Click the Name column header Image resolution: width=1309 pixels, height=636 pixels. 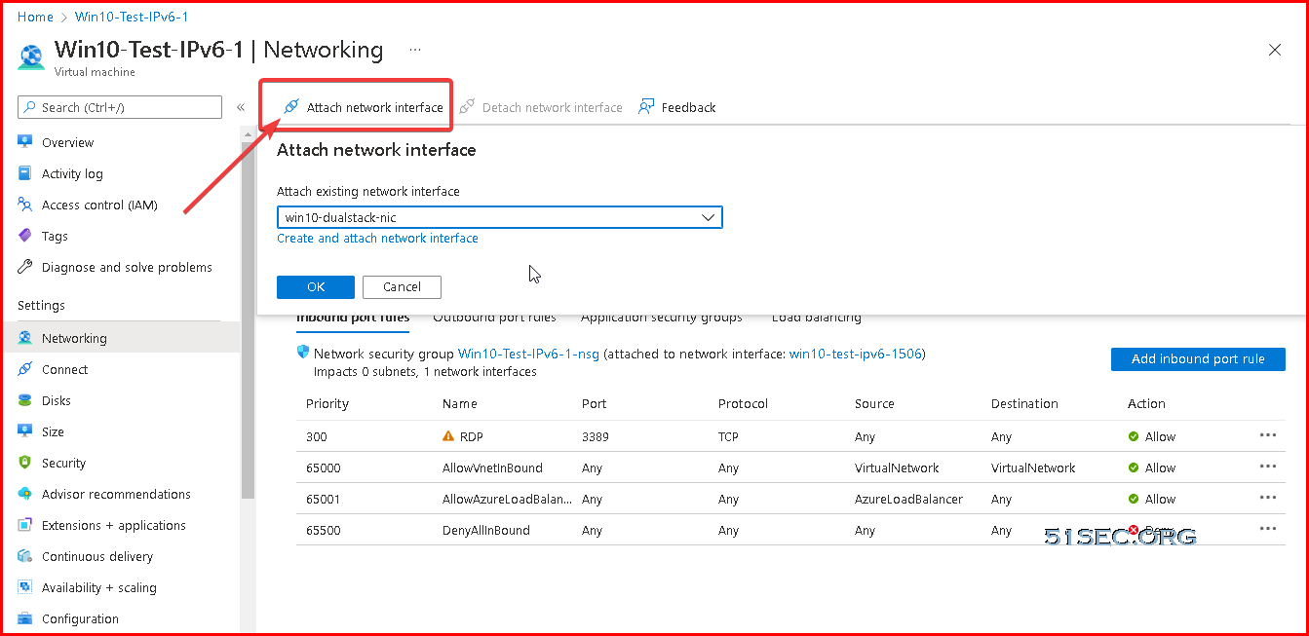[460, 403]
